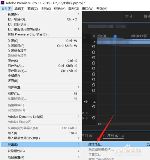Select 打开团队项目... entry
The image size is (150, 160).
[41, 24]
